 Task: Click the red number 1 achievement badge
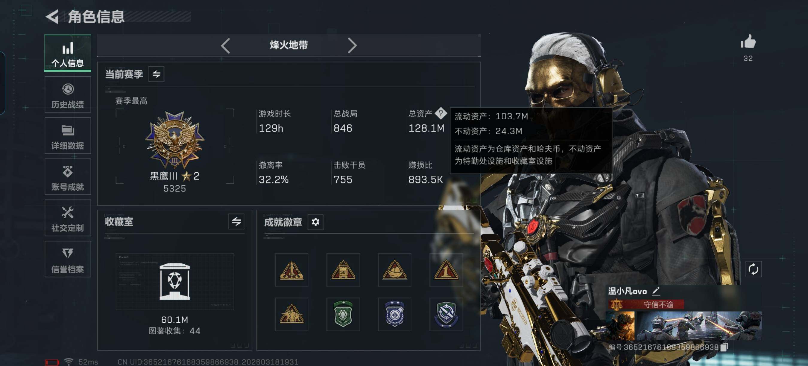[446, 270]
